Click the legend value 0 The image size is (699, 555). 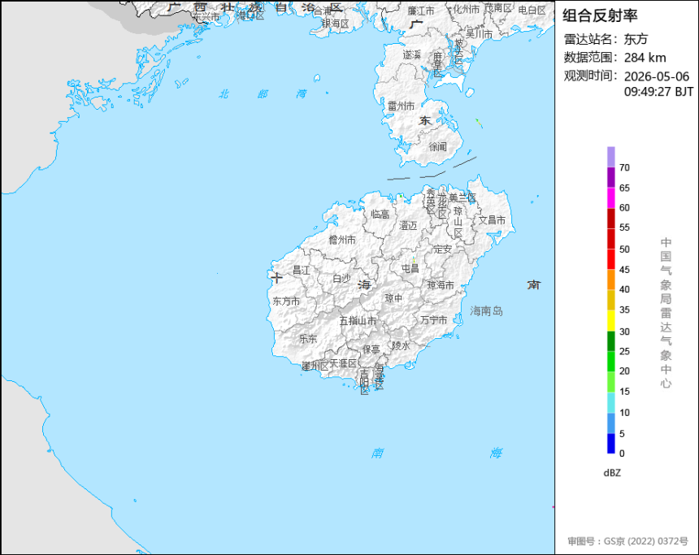[x=622, y=453]
